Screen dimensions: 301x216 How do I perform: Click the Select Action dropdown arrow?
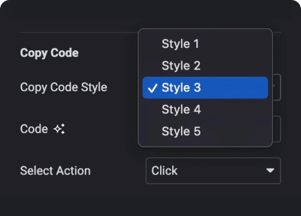[270, 170]
